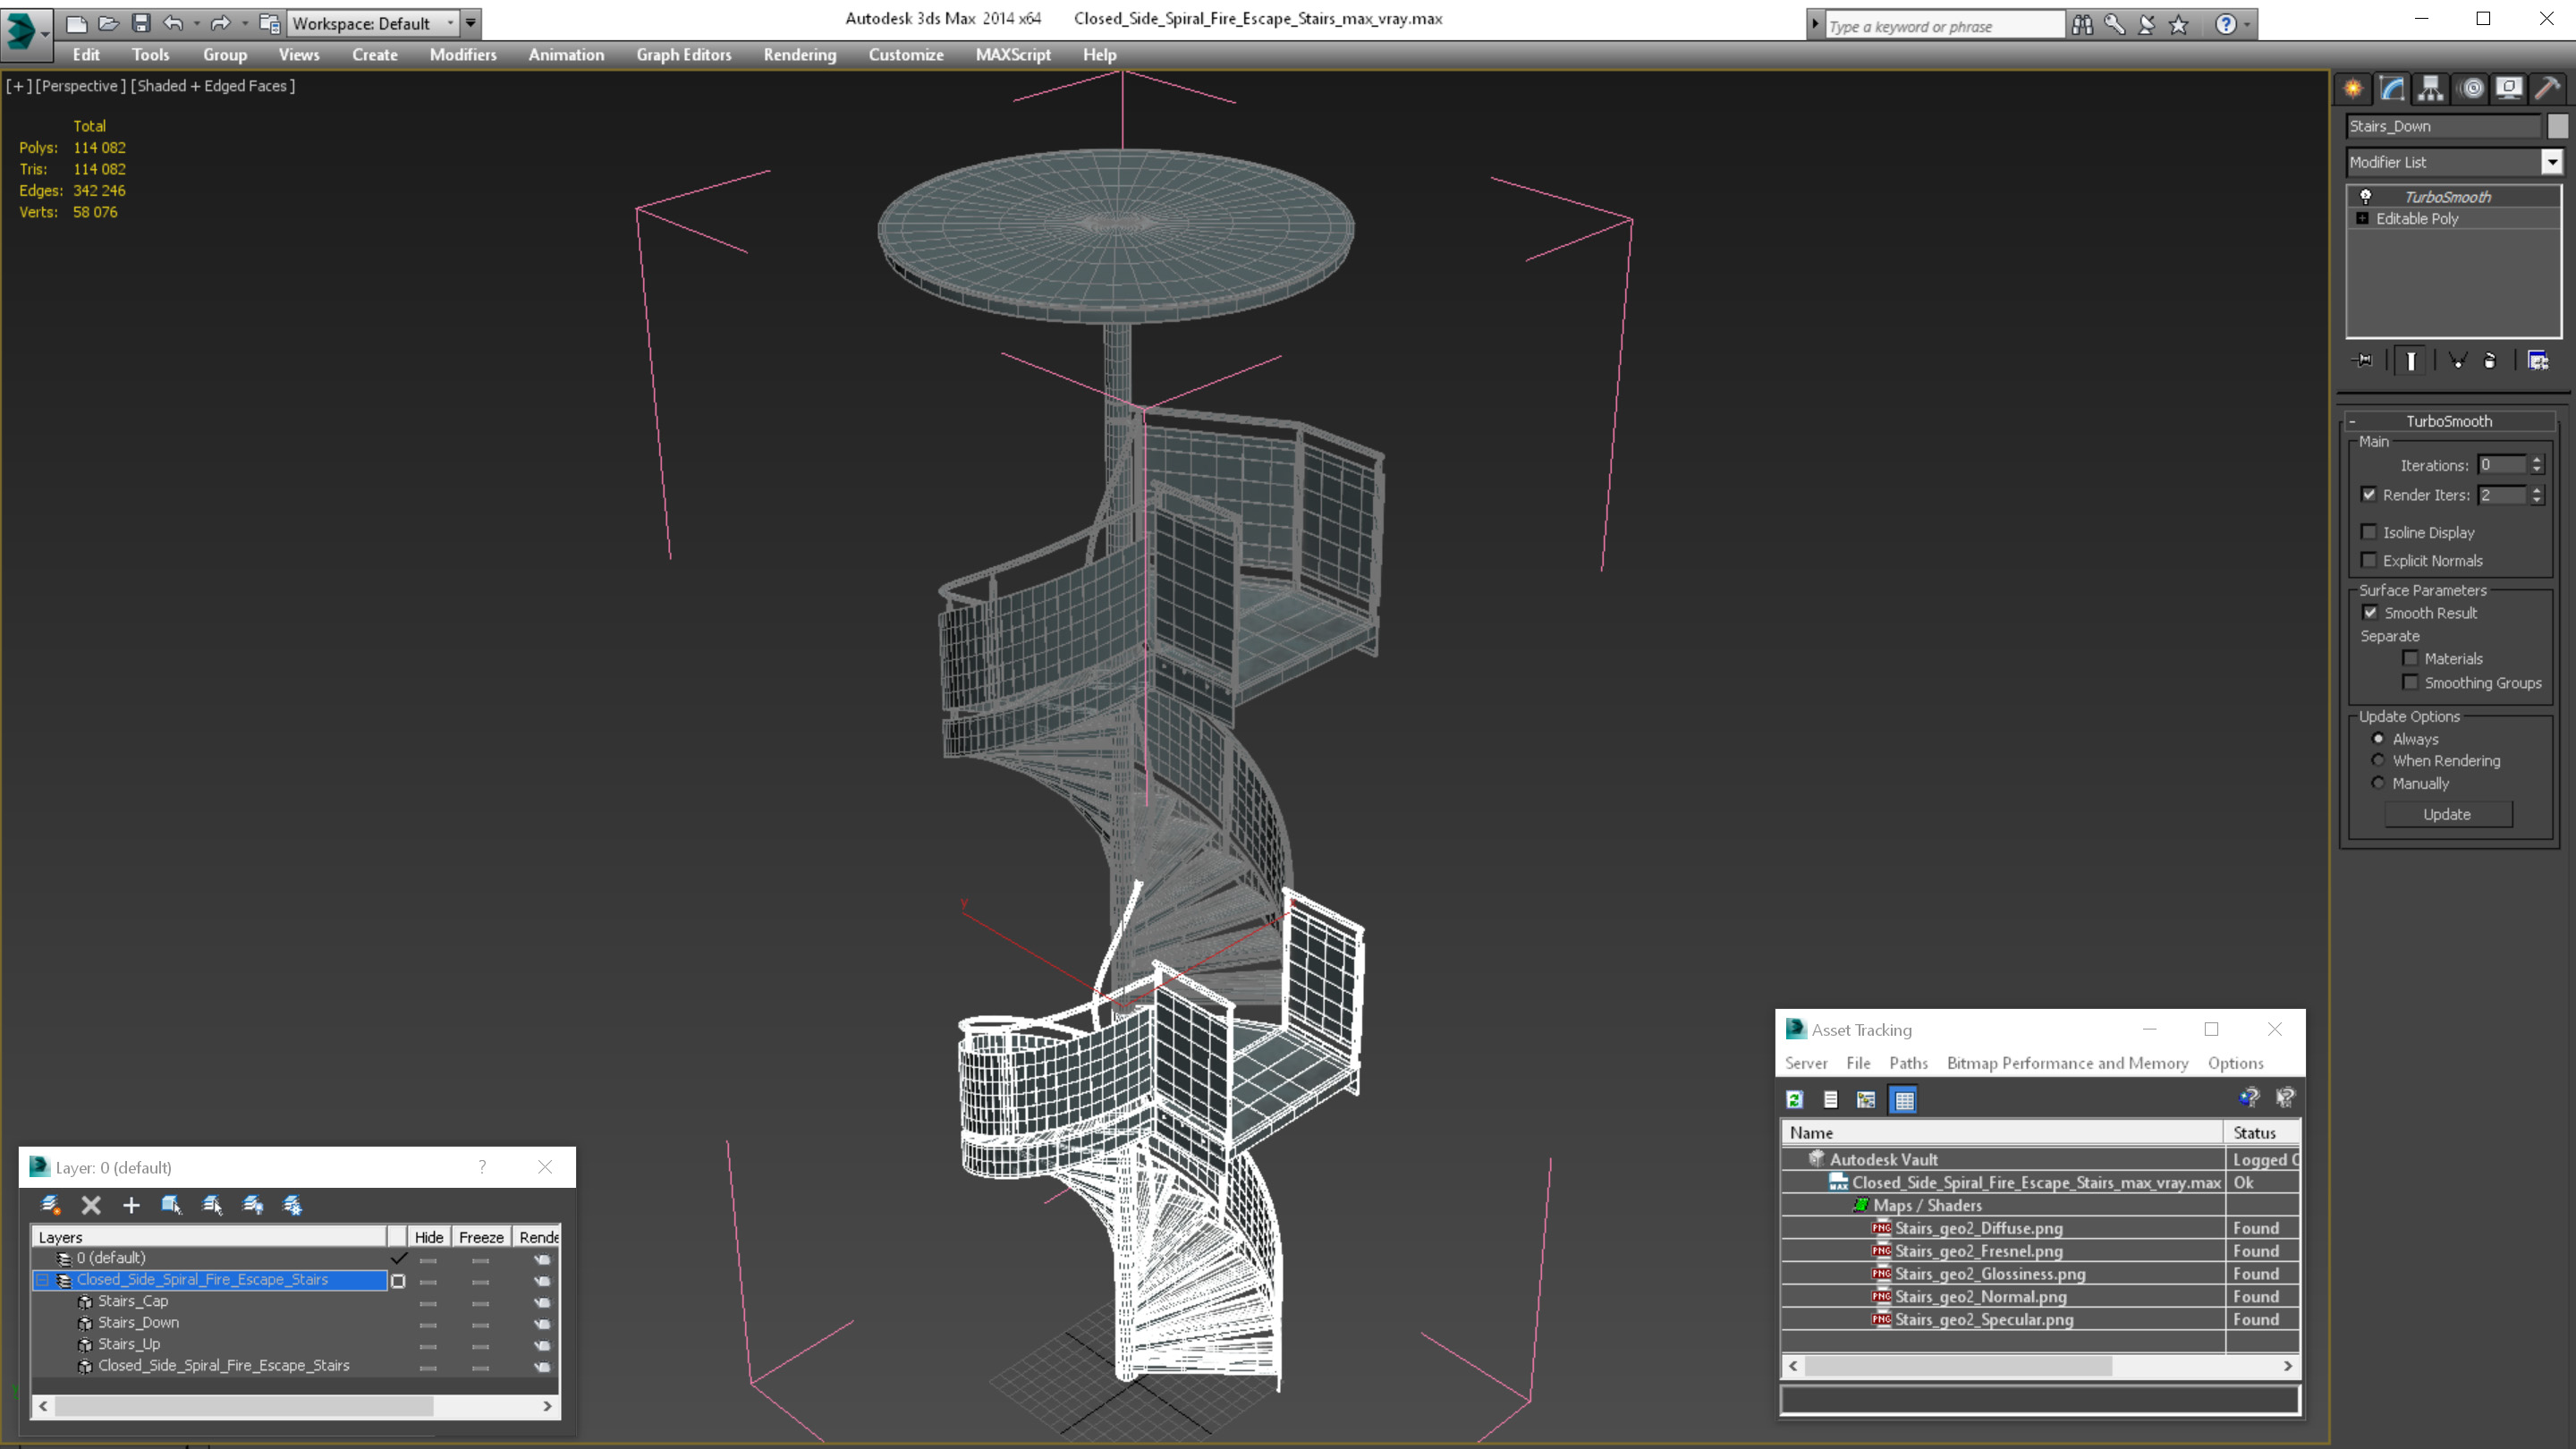Viewport: 2576px width, 1449px height.
Task: Open the Modifiers menu
Action: 463,55
